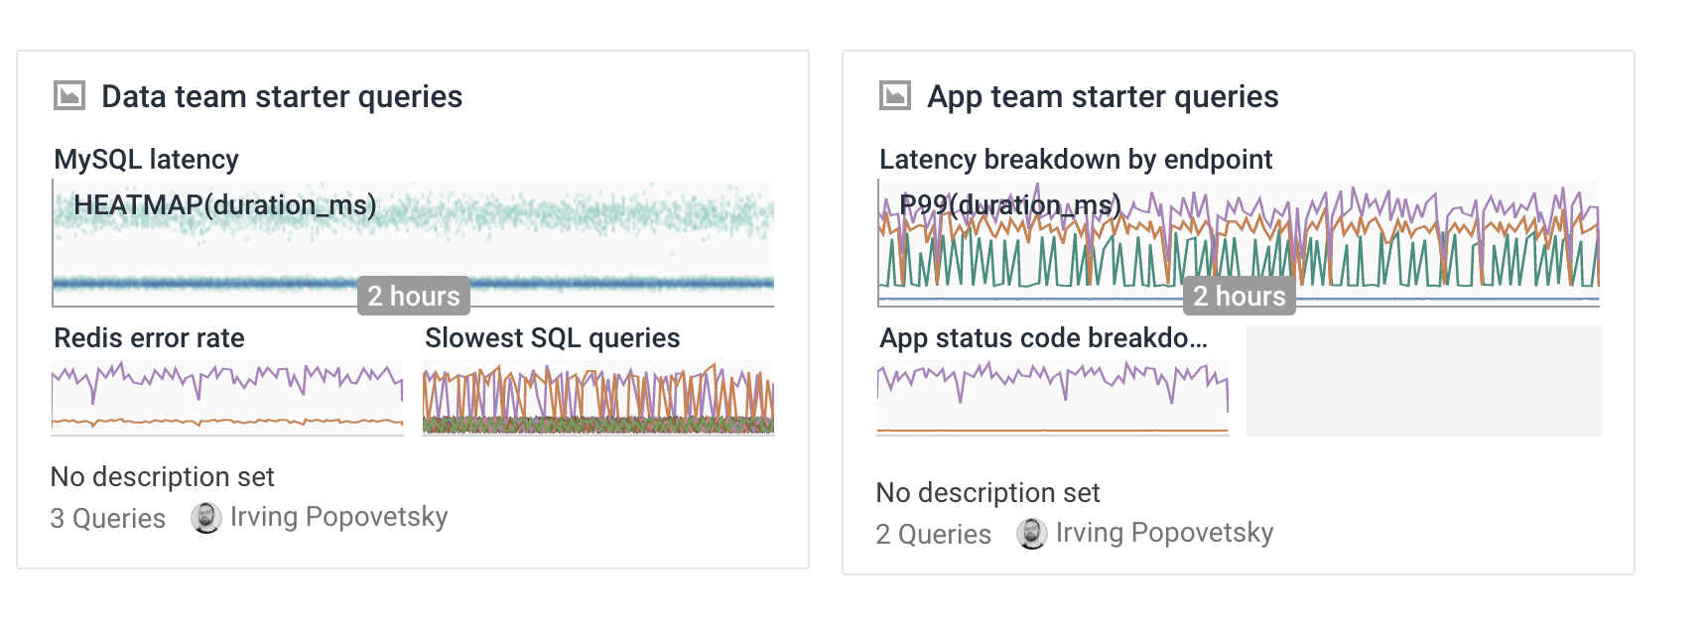Click board icon beside App team starter queries

895,96
